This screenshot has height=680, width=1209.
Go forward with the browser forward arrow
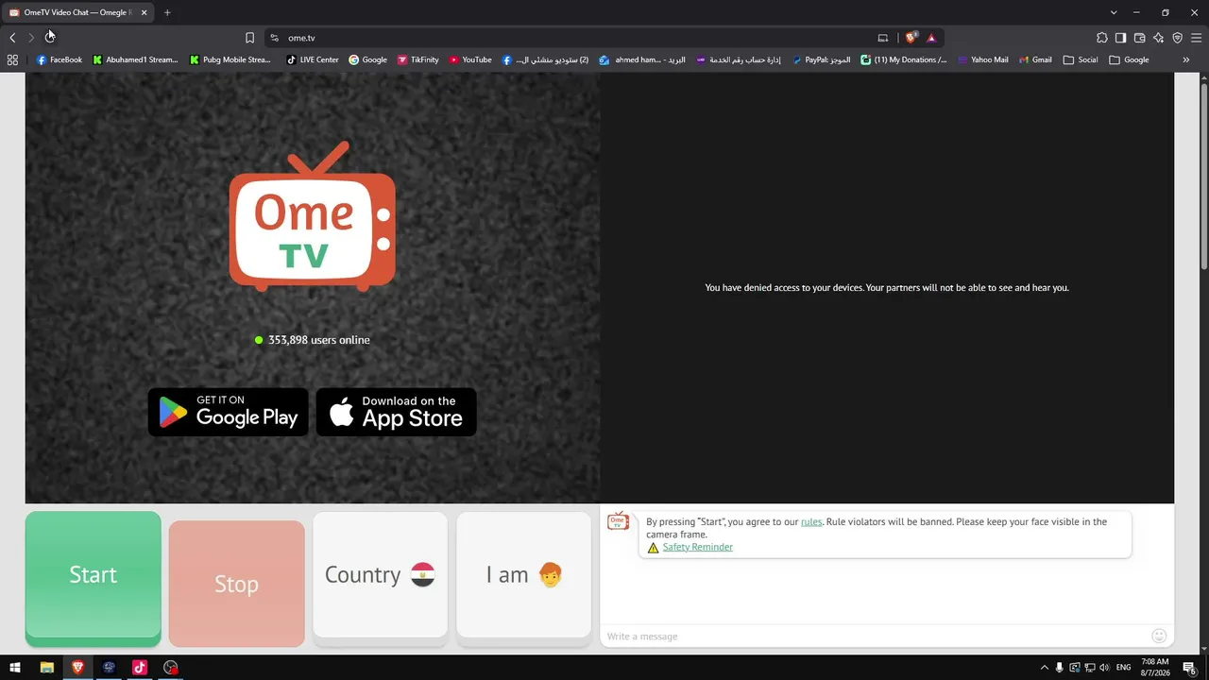[31, 38]
